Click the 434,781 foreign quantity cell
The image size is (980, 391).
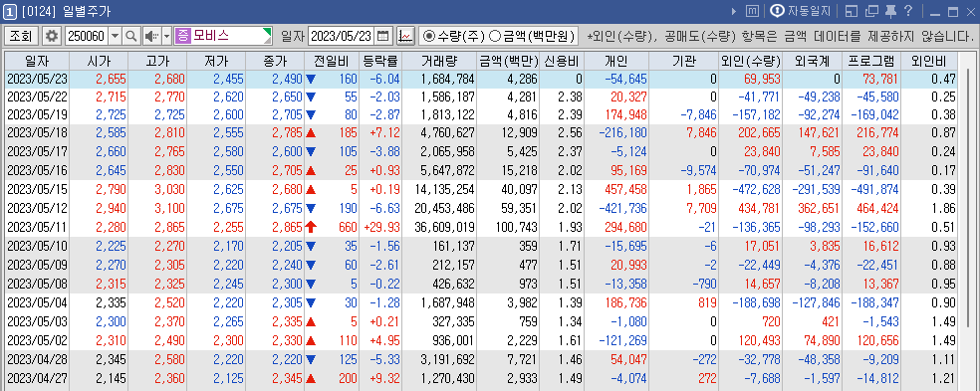750,208
